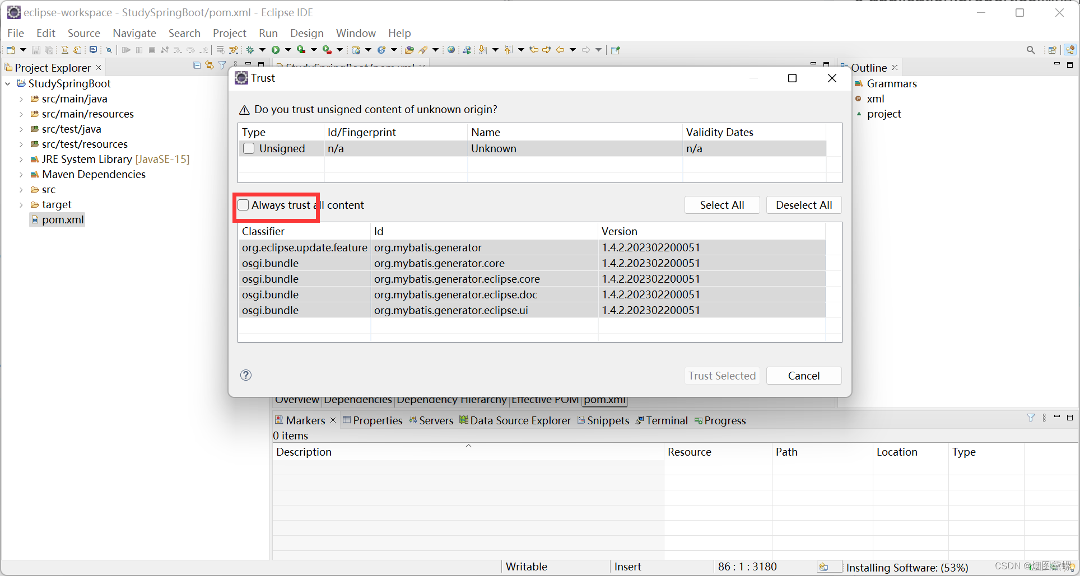This screenshot has width=1080, height=576.
Task: Click the Save All toolbar icon
Action: click(49, 50)
